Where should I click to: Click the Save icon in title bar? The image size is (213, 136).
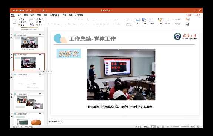31,10
